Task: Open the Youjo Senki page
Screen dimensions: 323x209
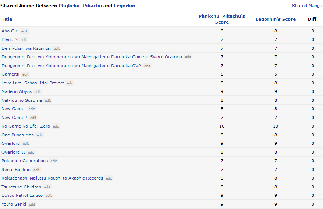Action: (14, 204)
